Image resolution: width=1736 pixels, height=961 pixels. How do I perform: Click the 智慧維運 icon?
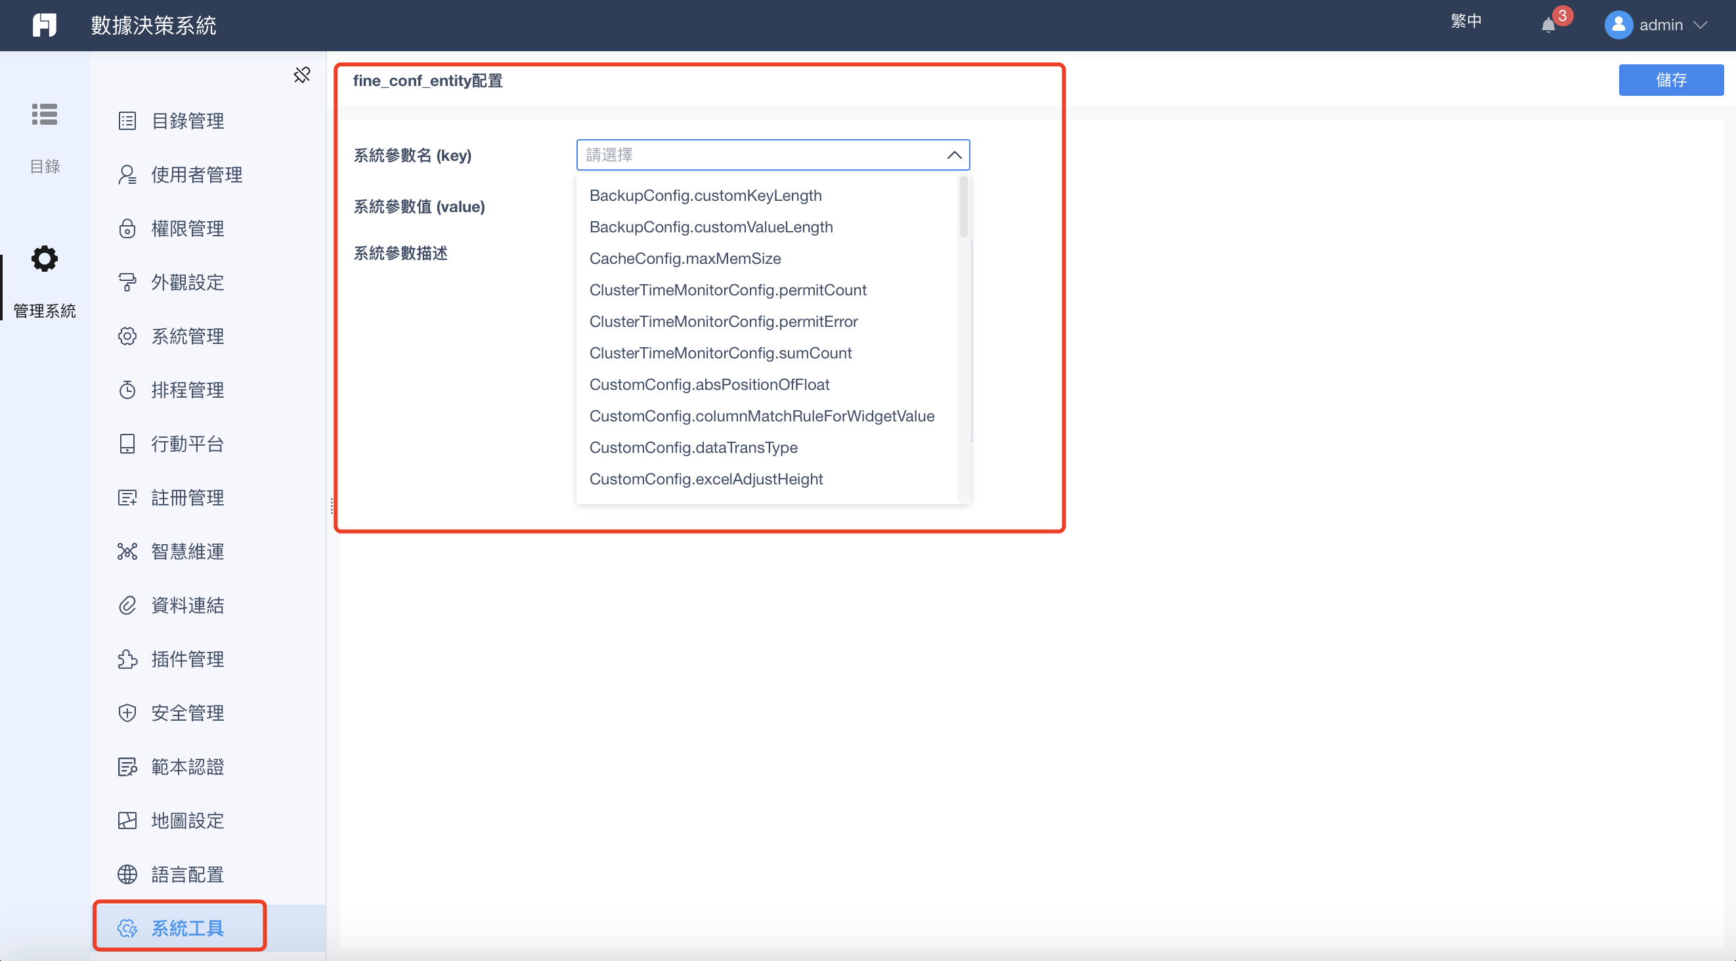pyautogui.click(x=127, y=551)
